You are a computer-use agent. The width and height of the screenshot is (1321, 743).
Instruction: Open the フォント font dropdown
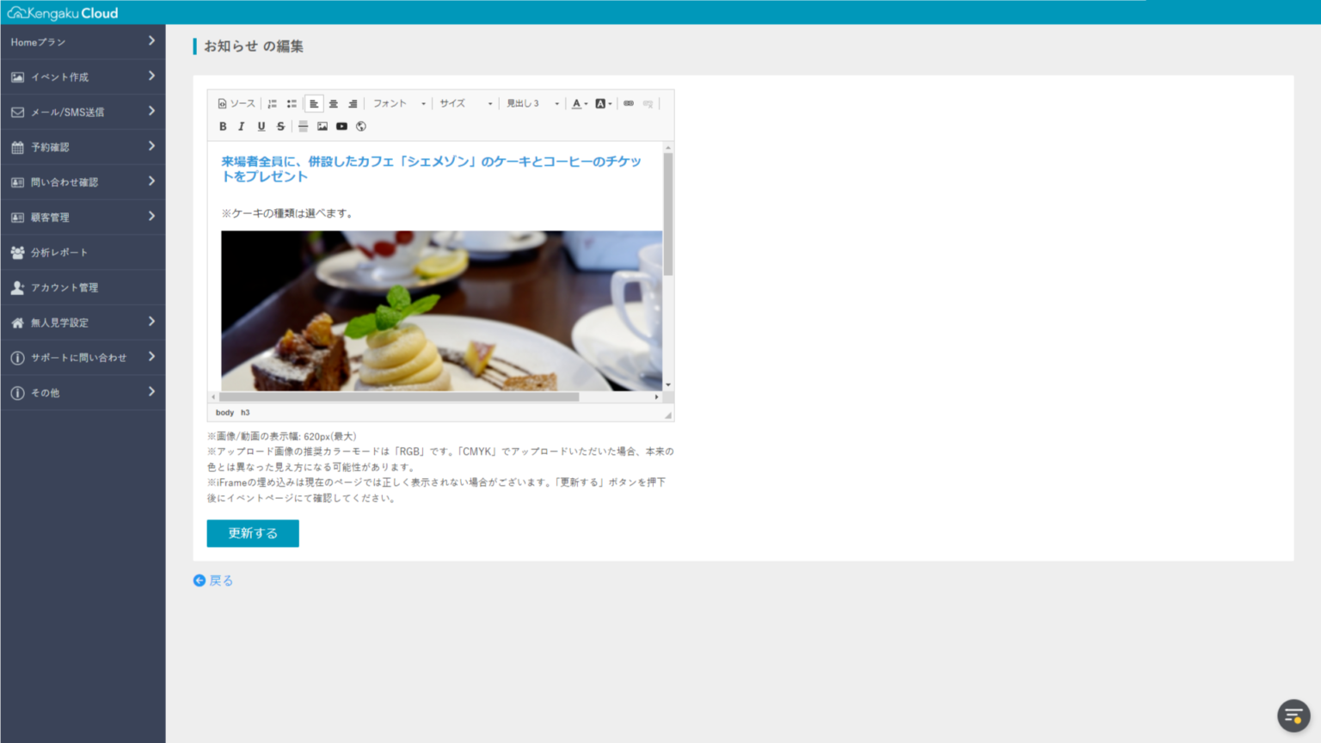[x=396, y=103]
